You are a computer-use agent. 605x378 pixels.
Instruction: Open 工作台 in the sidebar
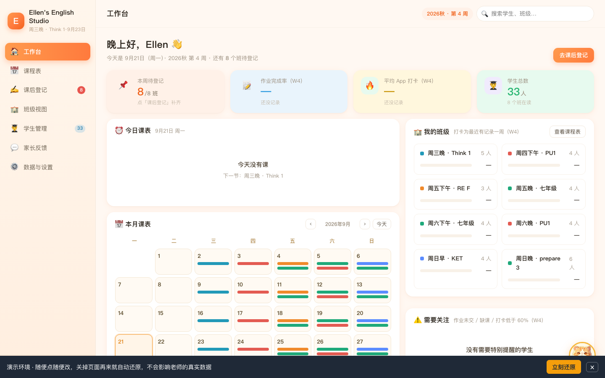(x=47, y=52)
